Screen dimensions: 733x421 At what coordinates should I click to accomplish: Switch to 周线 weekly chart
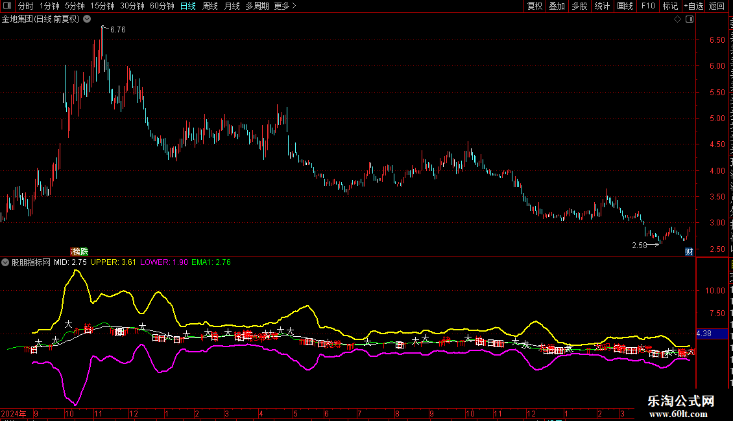[x=210, y=6]
